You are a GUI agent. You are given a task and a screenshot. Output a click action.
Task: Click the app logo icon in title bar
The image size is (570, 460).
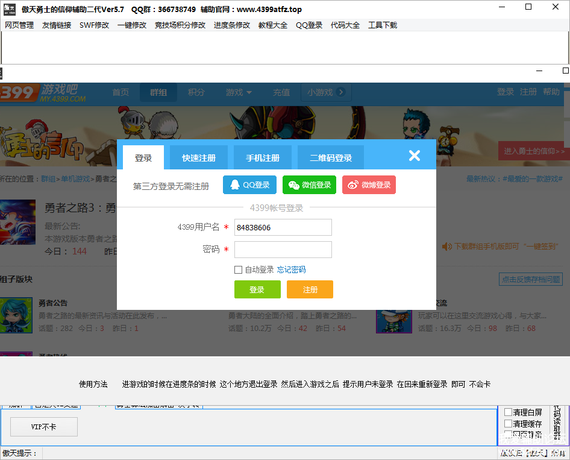(10, 9)
